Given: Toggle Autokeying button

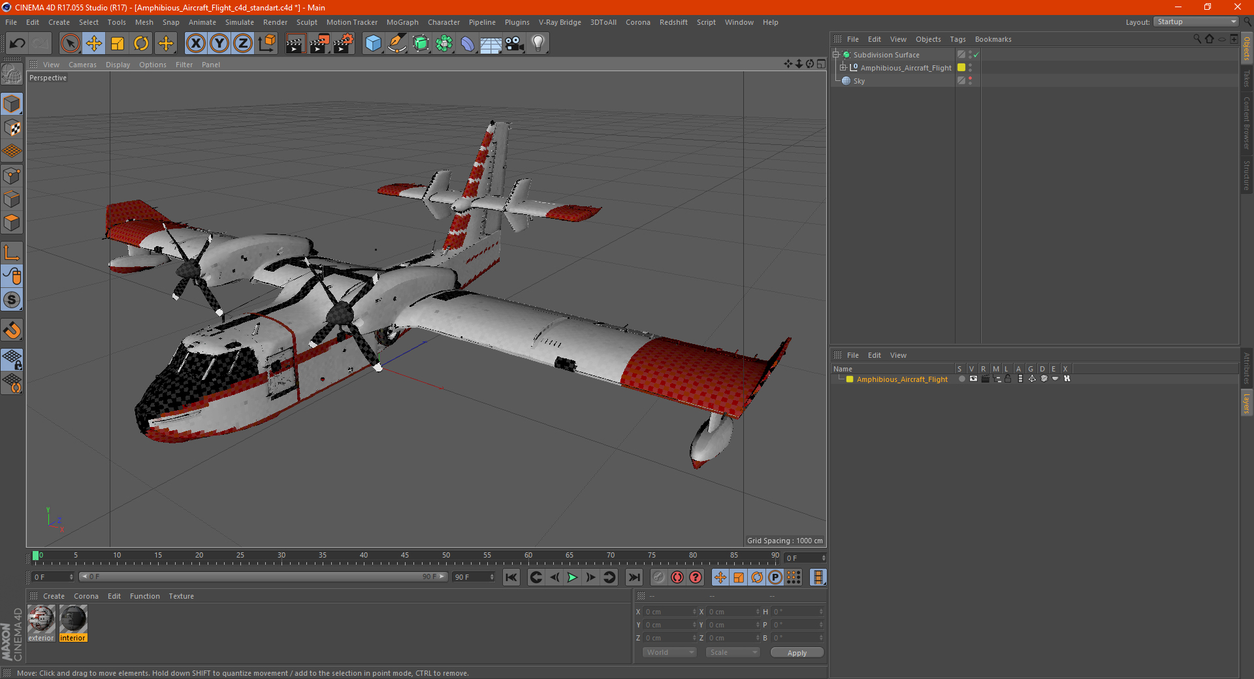Looking at the screenshot, I should [677, 577].
